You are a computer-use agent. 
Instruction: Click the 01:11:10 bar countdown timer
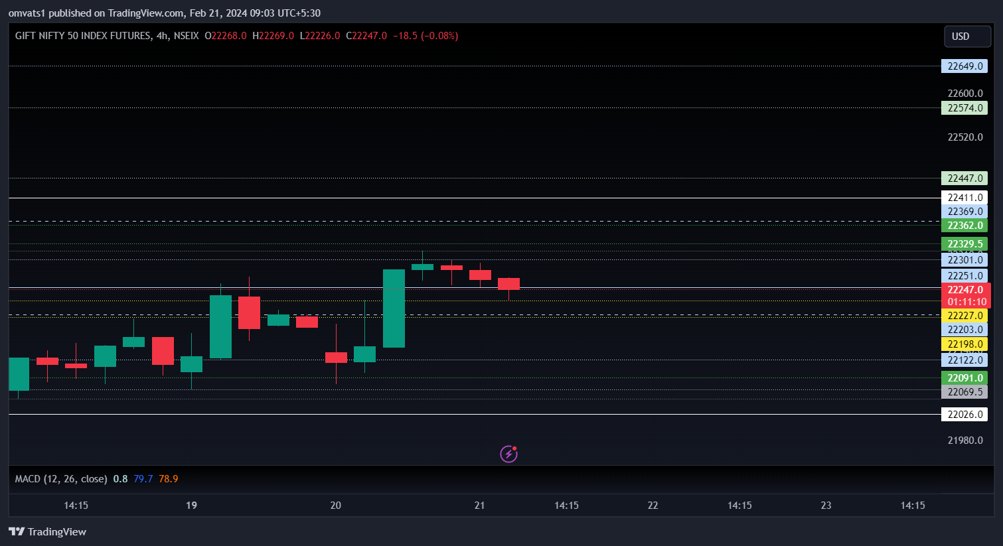966,302
